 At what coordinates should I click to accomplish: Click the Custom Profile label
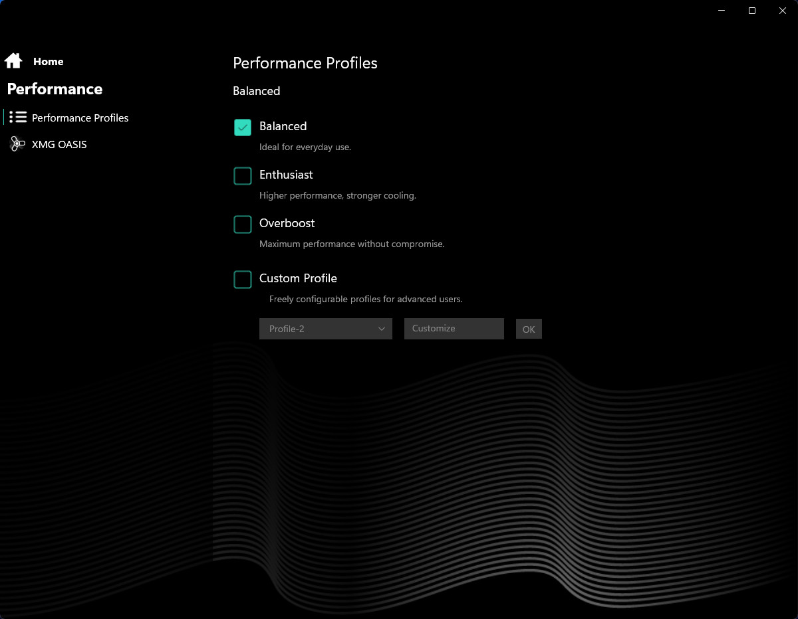[298, 278]
